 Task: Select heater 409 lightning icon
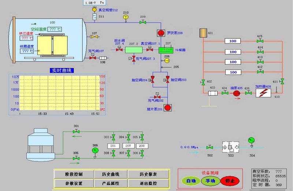(x=263, y=93)
